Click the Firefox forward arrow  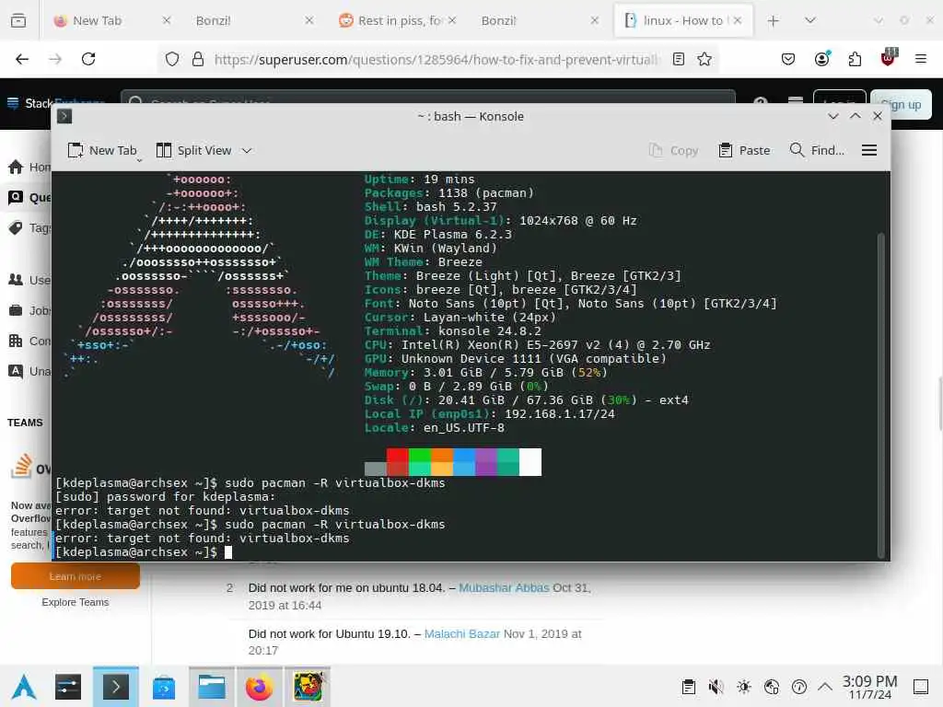[x=55, y=59]
